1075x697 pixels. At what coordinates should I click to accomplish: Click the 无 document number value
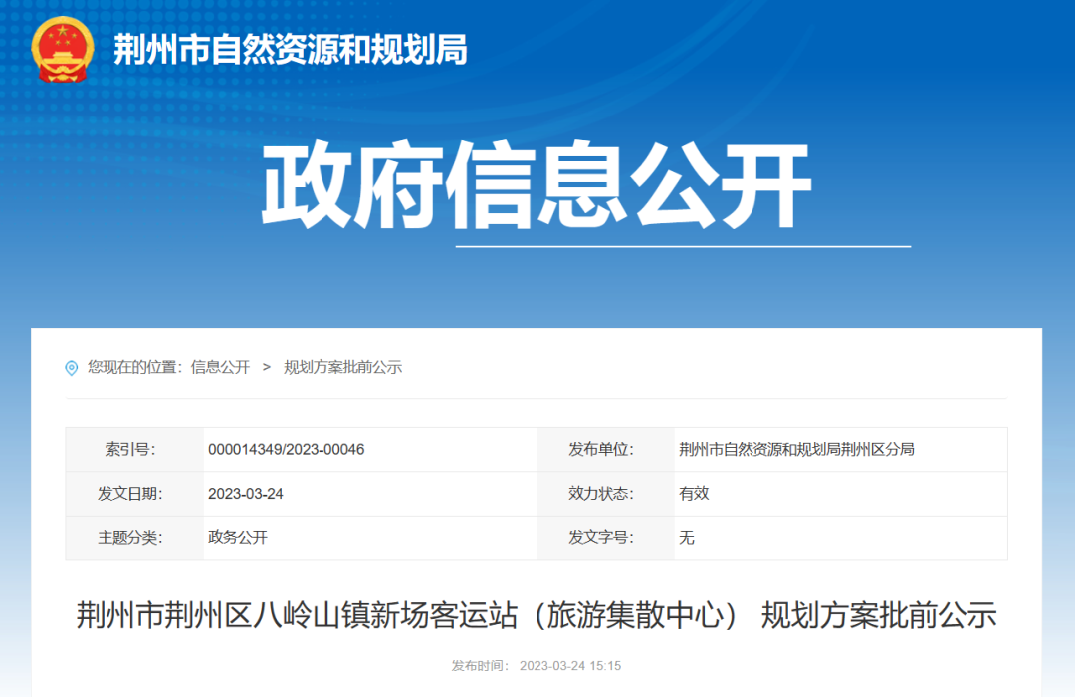click(687, 538)
